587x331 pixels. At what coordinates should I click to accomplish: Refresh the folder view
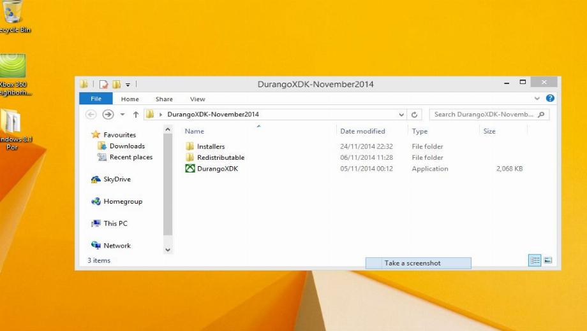click(414, 115)
